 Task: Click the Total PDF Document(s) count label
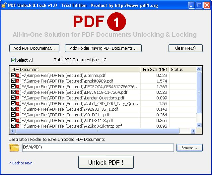(80, 60)
